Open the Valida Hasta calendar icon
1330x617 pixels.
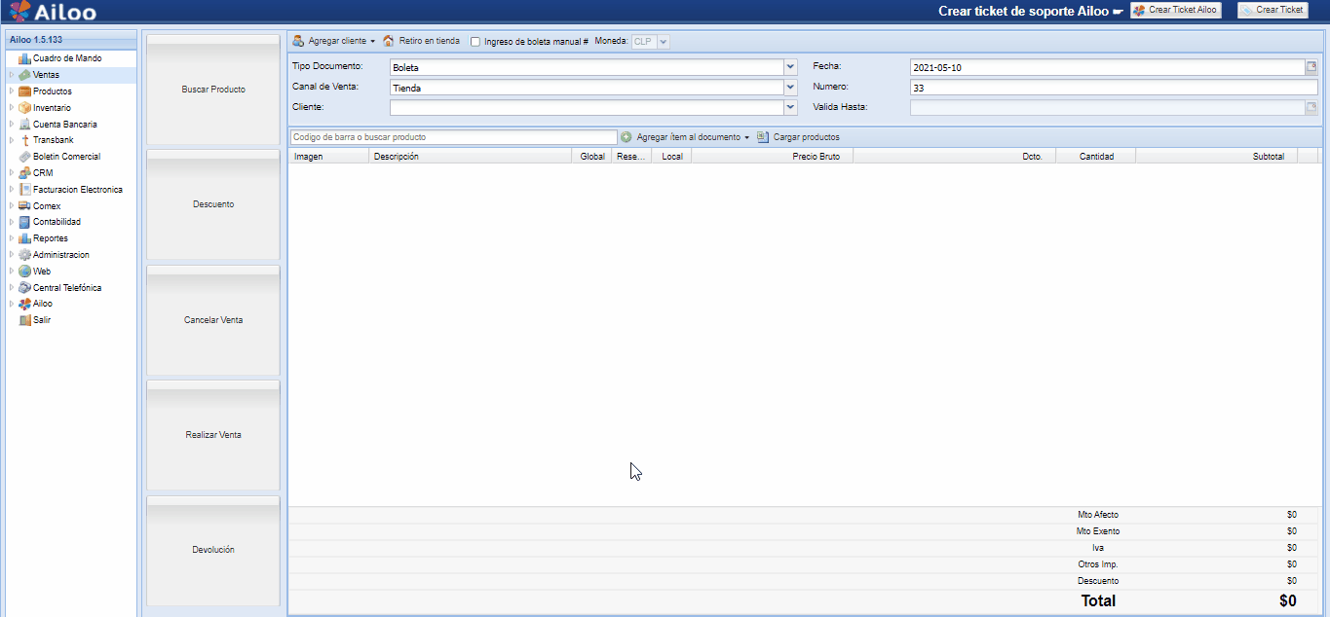coord(1311,107)
